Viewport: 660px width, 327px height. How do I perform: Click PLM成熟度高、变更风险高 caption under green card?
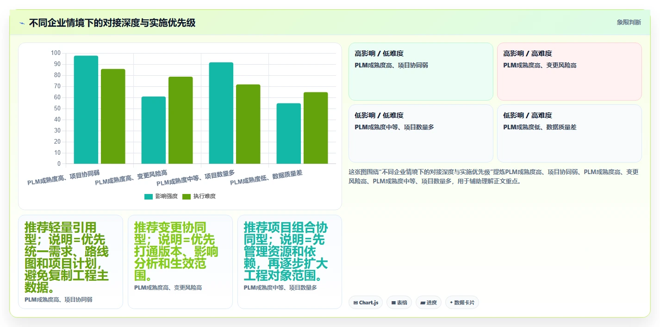pyautogui.click(x=168, y=288)
